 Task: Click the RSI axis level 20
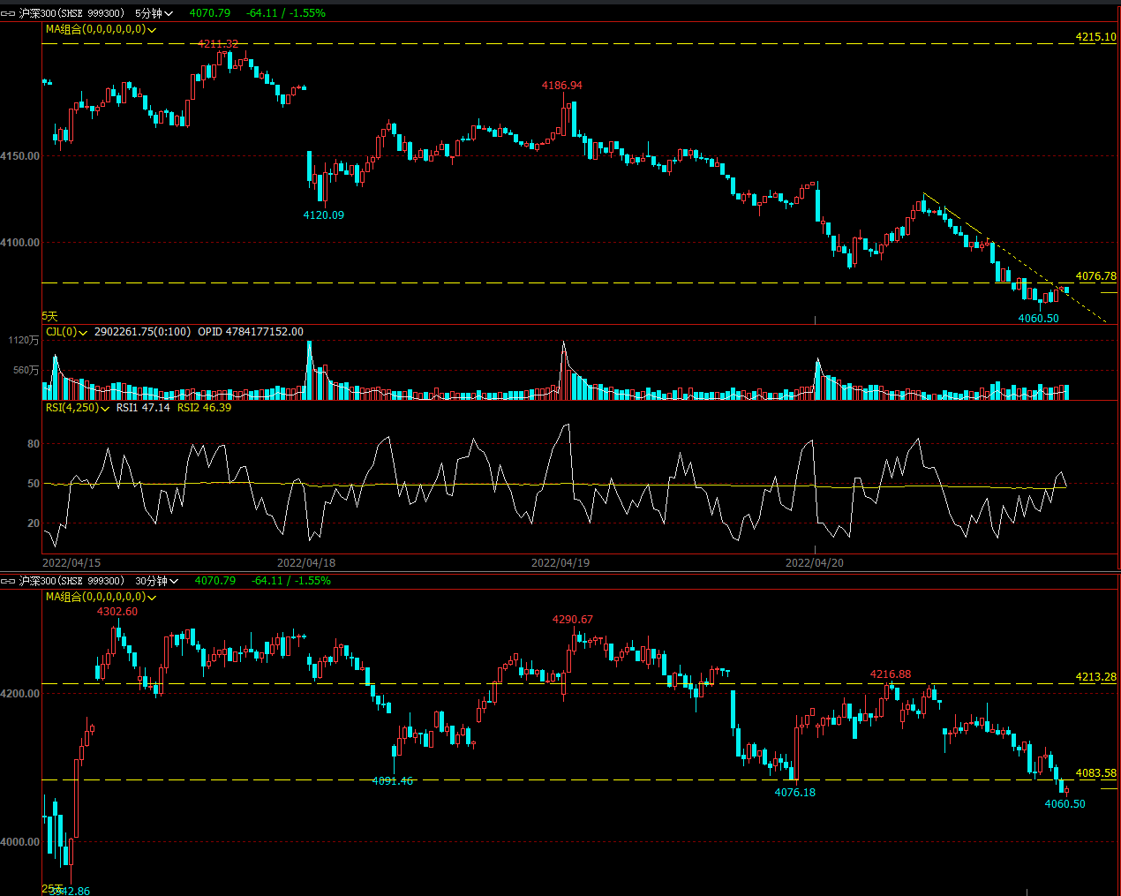tap(34, 523)
